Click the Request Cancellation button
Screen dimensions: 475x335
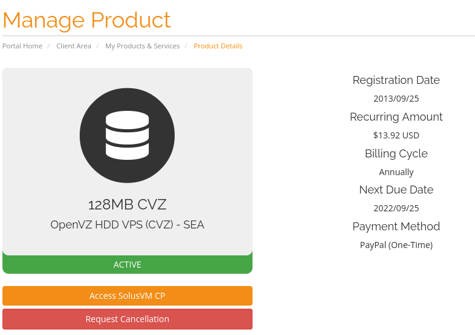click(127, 319)
